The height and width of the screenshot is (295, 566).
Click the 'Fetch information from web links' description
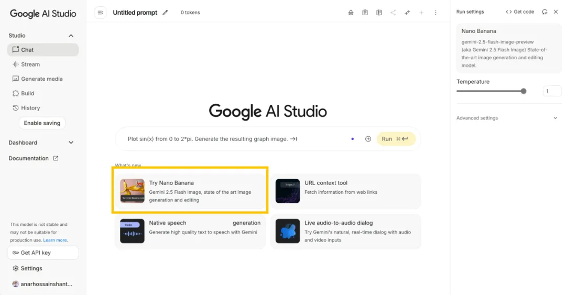(341, 192)
